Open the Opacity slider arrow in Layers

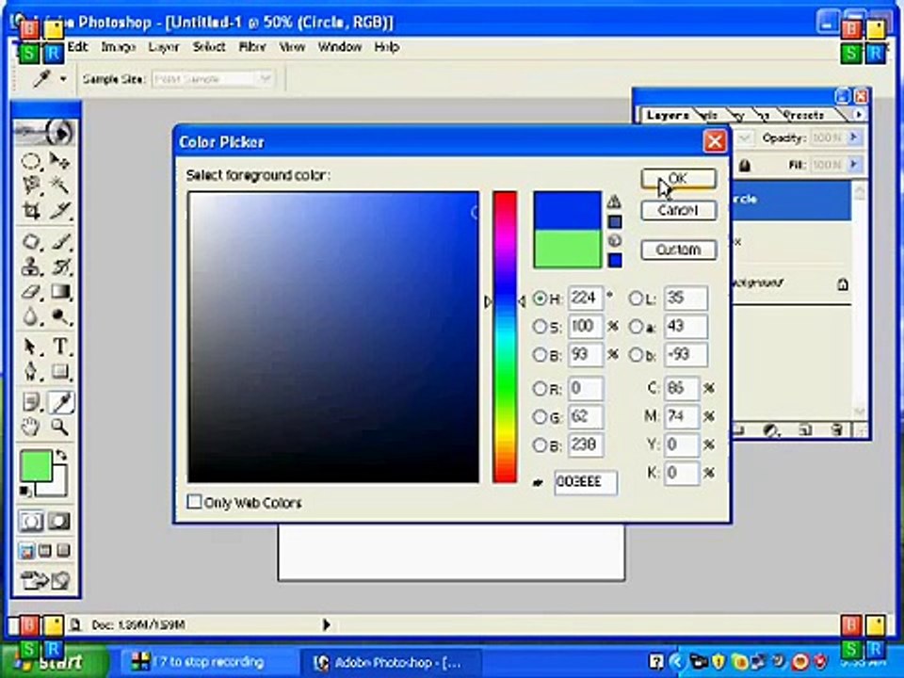pyautogui.click(x=854, y=137)
